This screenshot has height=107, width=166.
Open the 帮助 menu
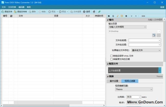coord(29,7)
